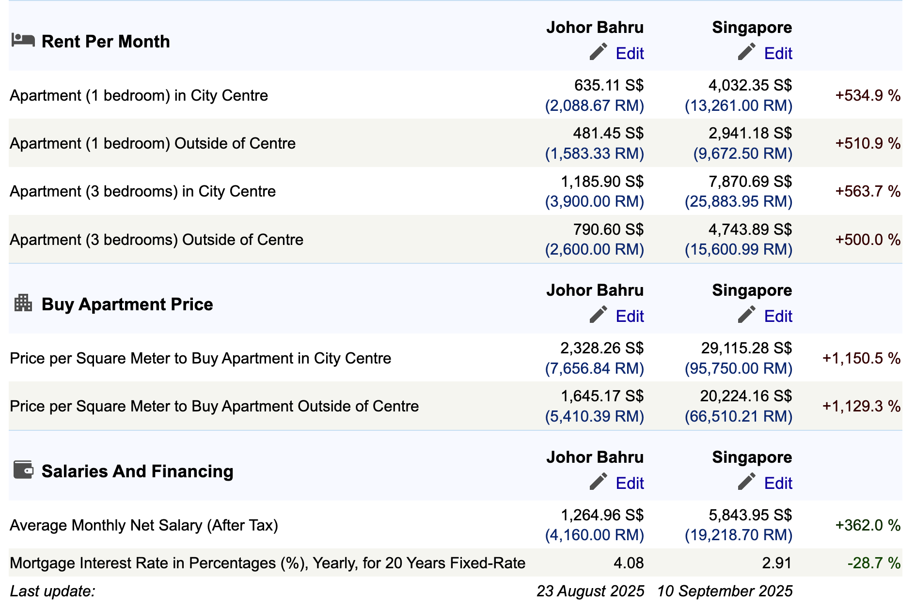Click the 1,264.96 S$ salary value
The height and width of the screenshot is (607, 915).
click(x=602, y=515)
